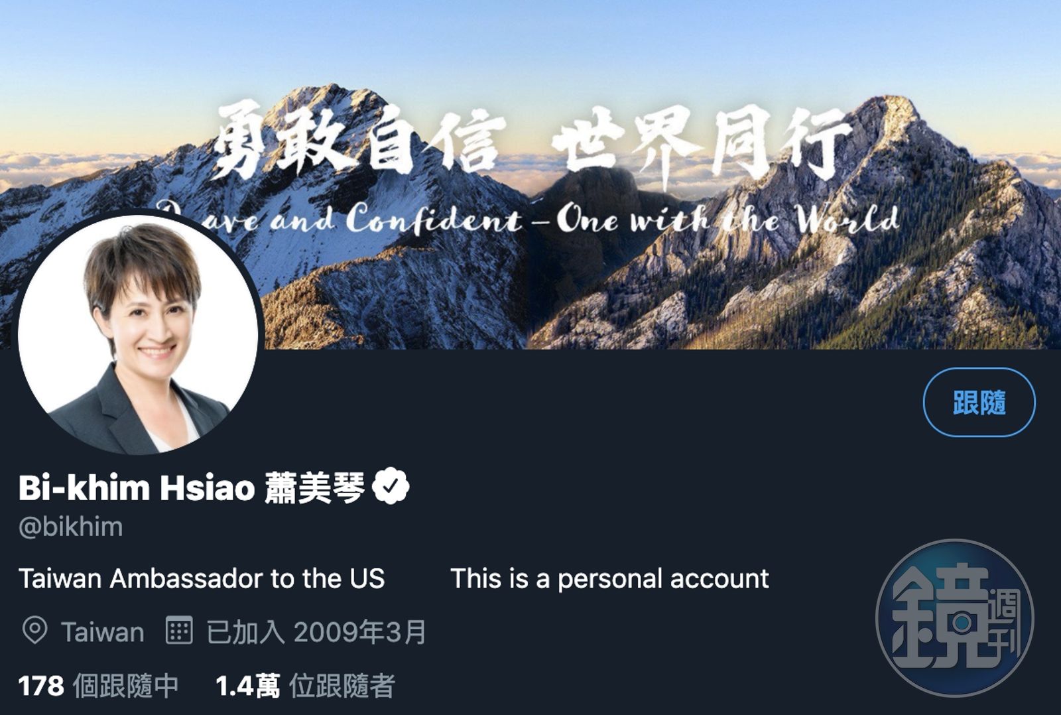Click the Taiwan Ambassador to the US bio text
Viewport: 1061px width, 715px height.
202,578
